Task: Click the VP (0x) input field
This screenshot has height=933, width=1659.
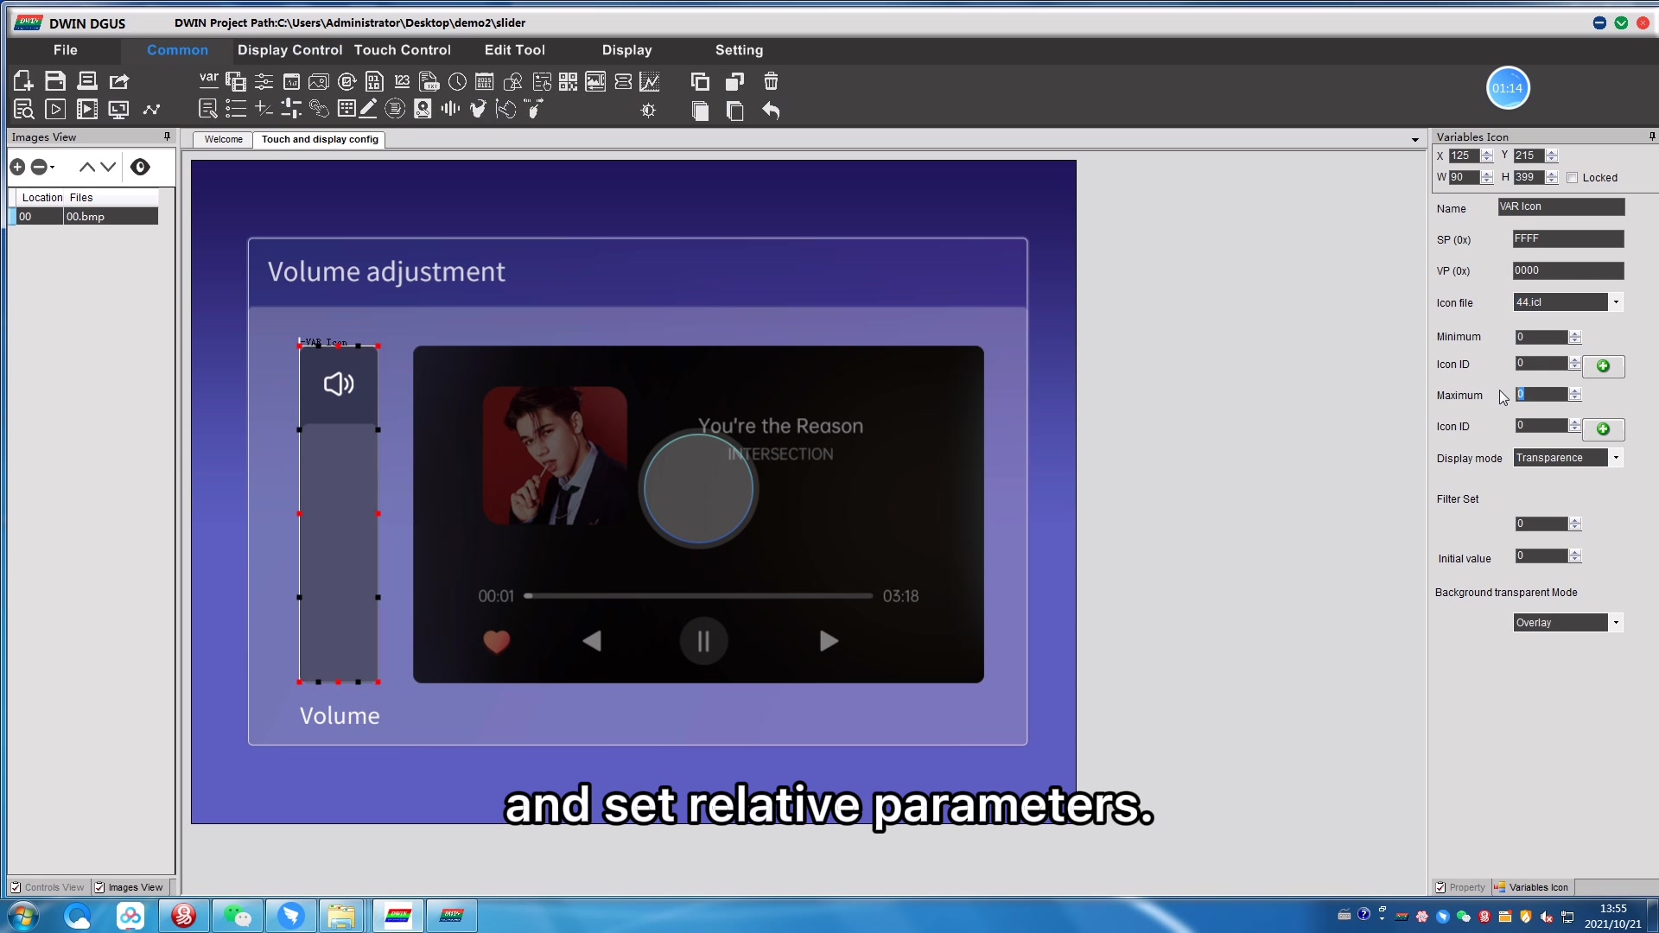Action: [x=1567, y=270]
